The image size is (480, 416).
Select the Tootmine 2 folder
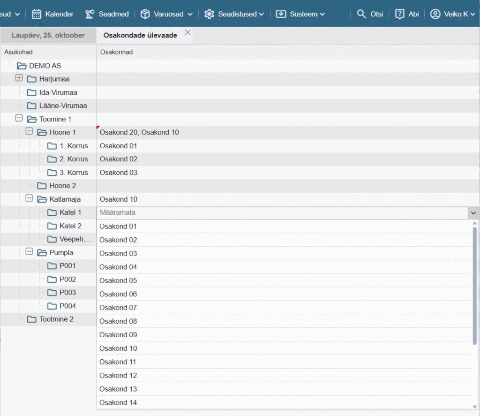tap(56, 319)
